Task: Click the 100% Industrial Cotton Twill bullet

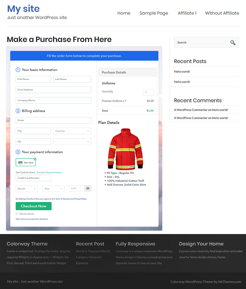Action: tap(125, 181)
